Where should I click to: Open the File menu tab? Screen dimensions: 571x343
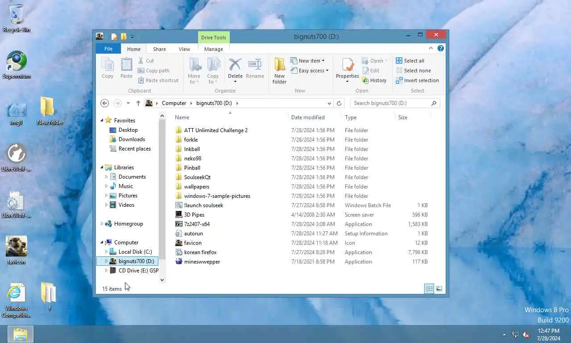[108, 49]
